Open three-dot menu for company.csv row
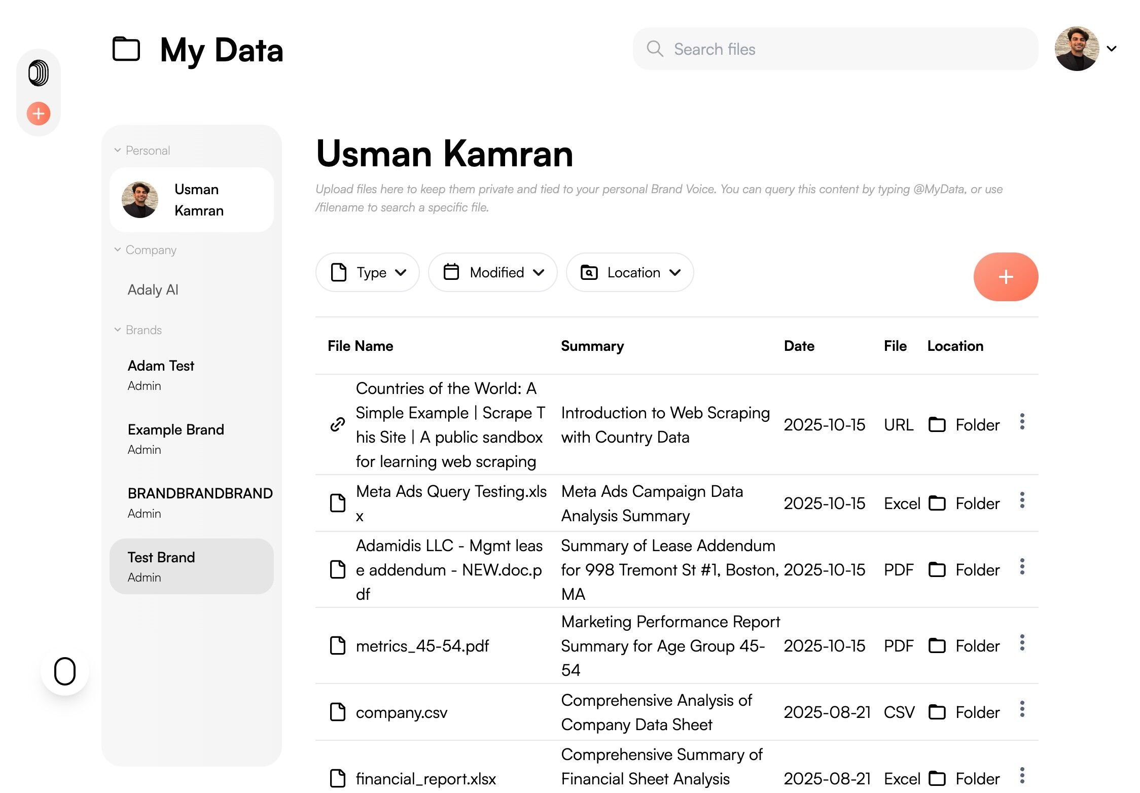 coord(1022,709)
